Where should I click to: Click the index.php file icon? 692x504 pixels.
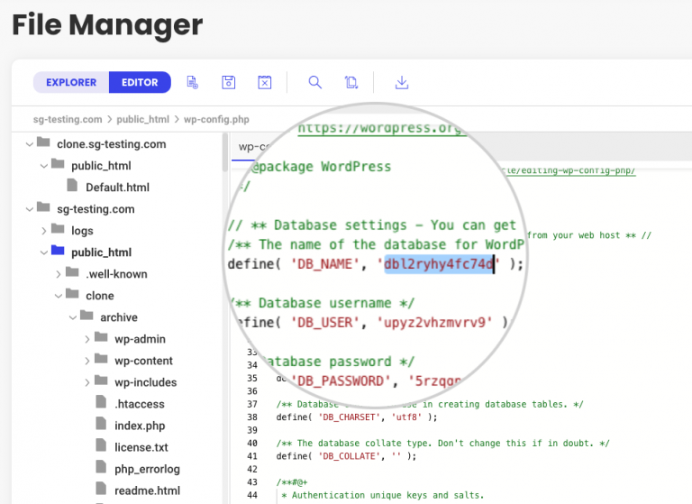(x=101, y=424)
